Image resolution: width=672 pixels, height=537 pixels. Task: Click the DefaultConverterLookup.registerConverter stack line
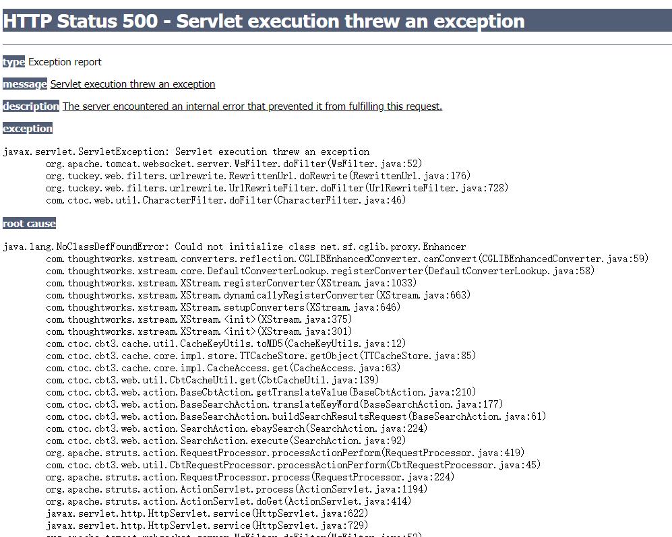point(320,271)
